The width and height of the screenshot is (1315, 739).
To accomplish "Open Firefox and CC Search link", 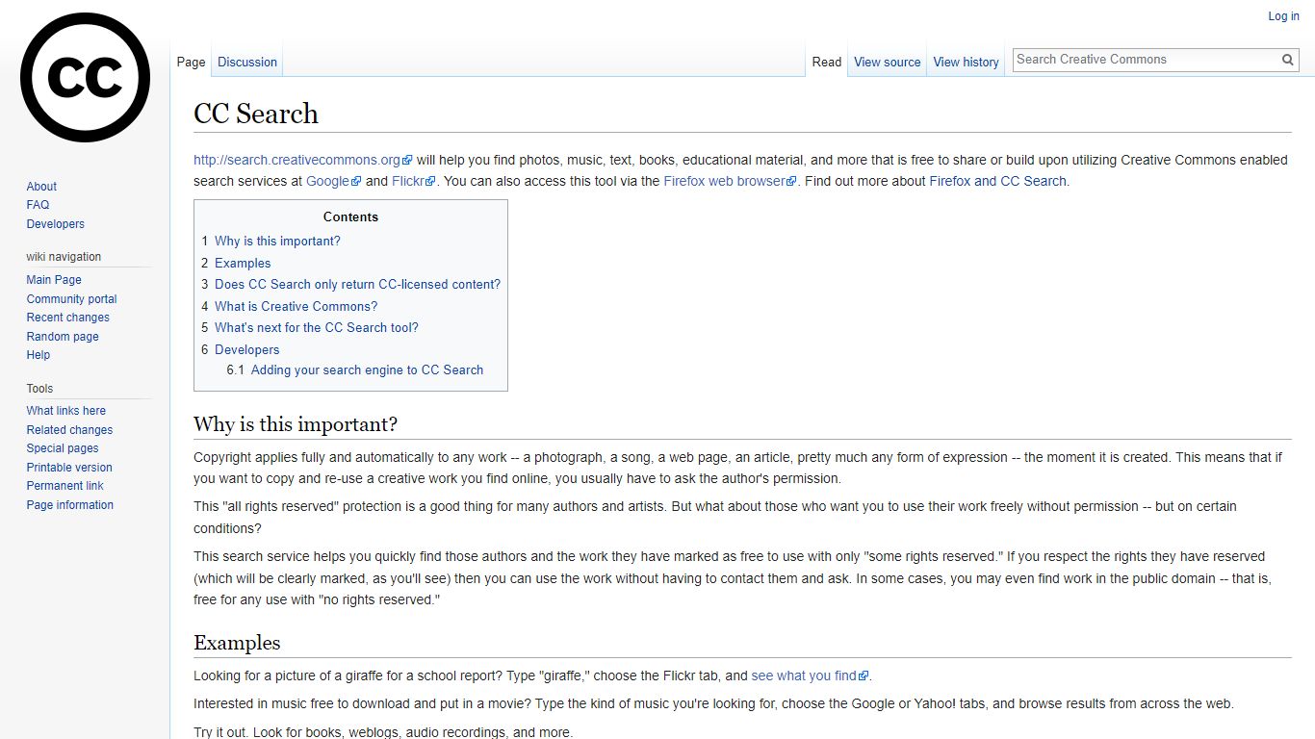I will click(997, 181).
